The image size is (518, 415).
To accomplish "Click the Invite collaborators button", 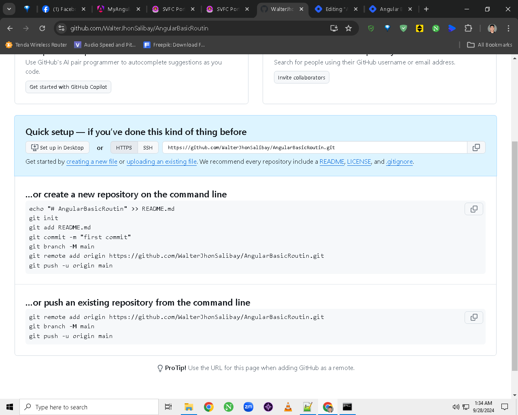I will coord(301,77).
